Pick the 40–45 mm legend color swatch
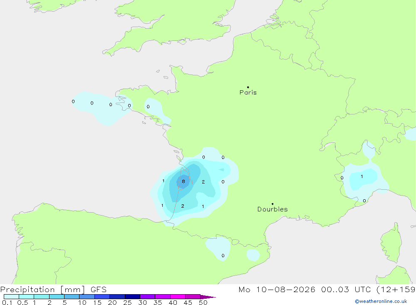The width and height of the screenshot is (416, 305). [x=178, y=297]
